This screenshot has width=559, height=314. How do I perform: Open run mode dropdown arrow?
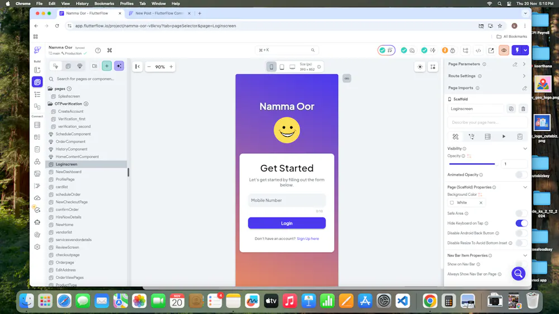525,50
